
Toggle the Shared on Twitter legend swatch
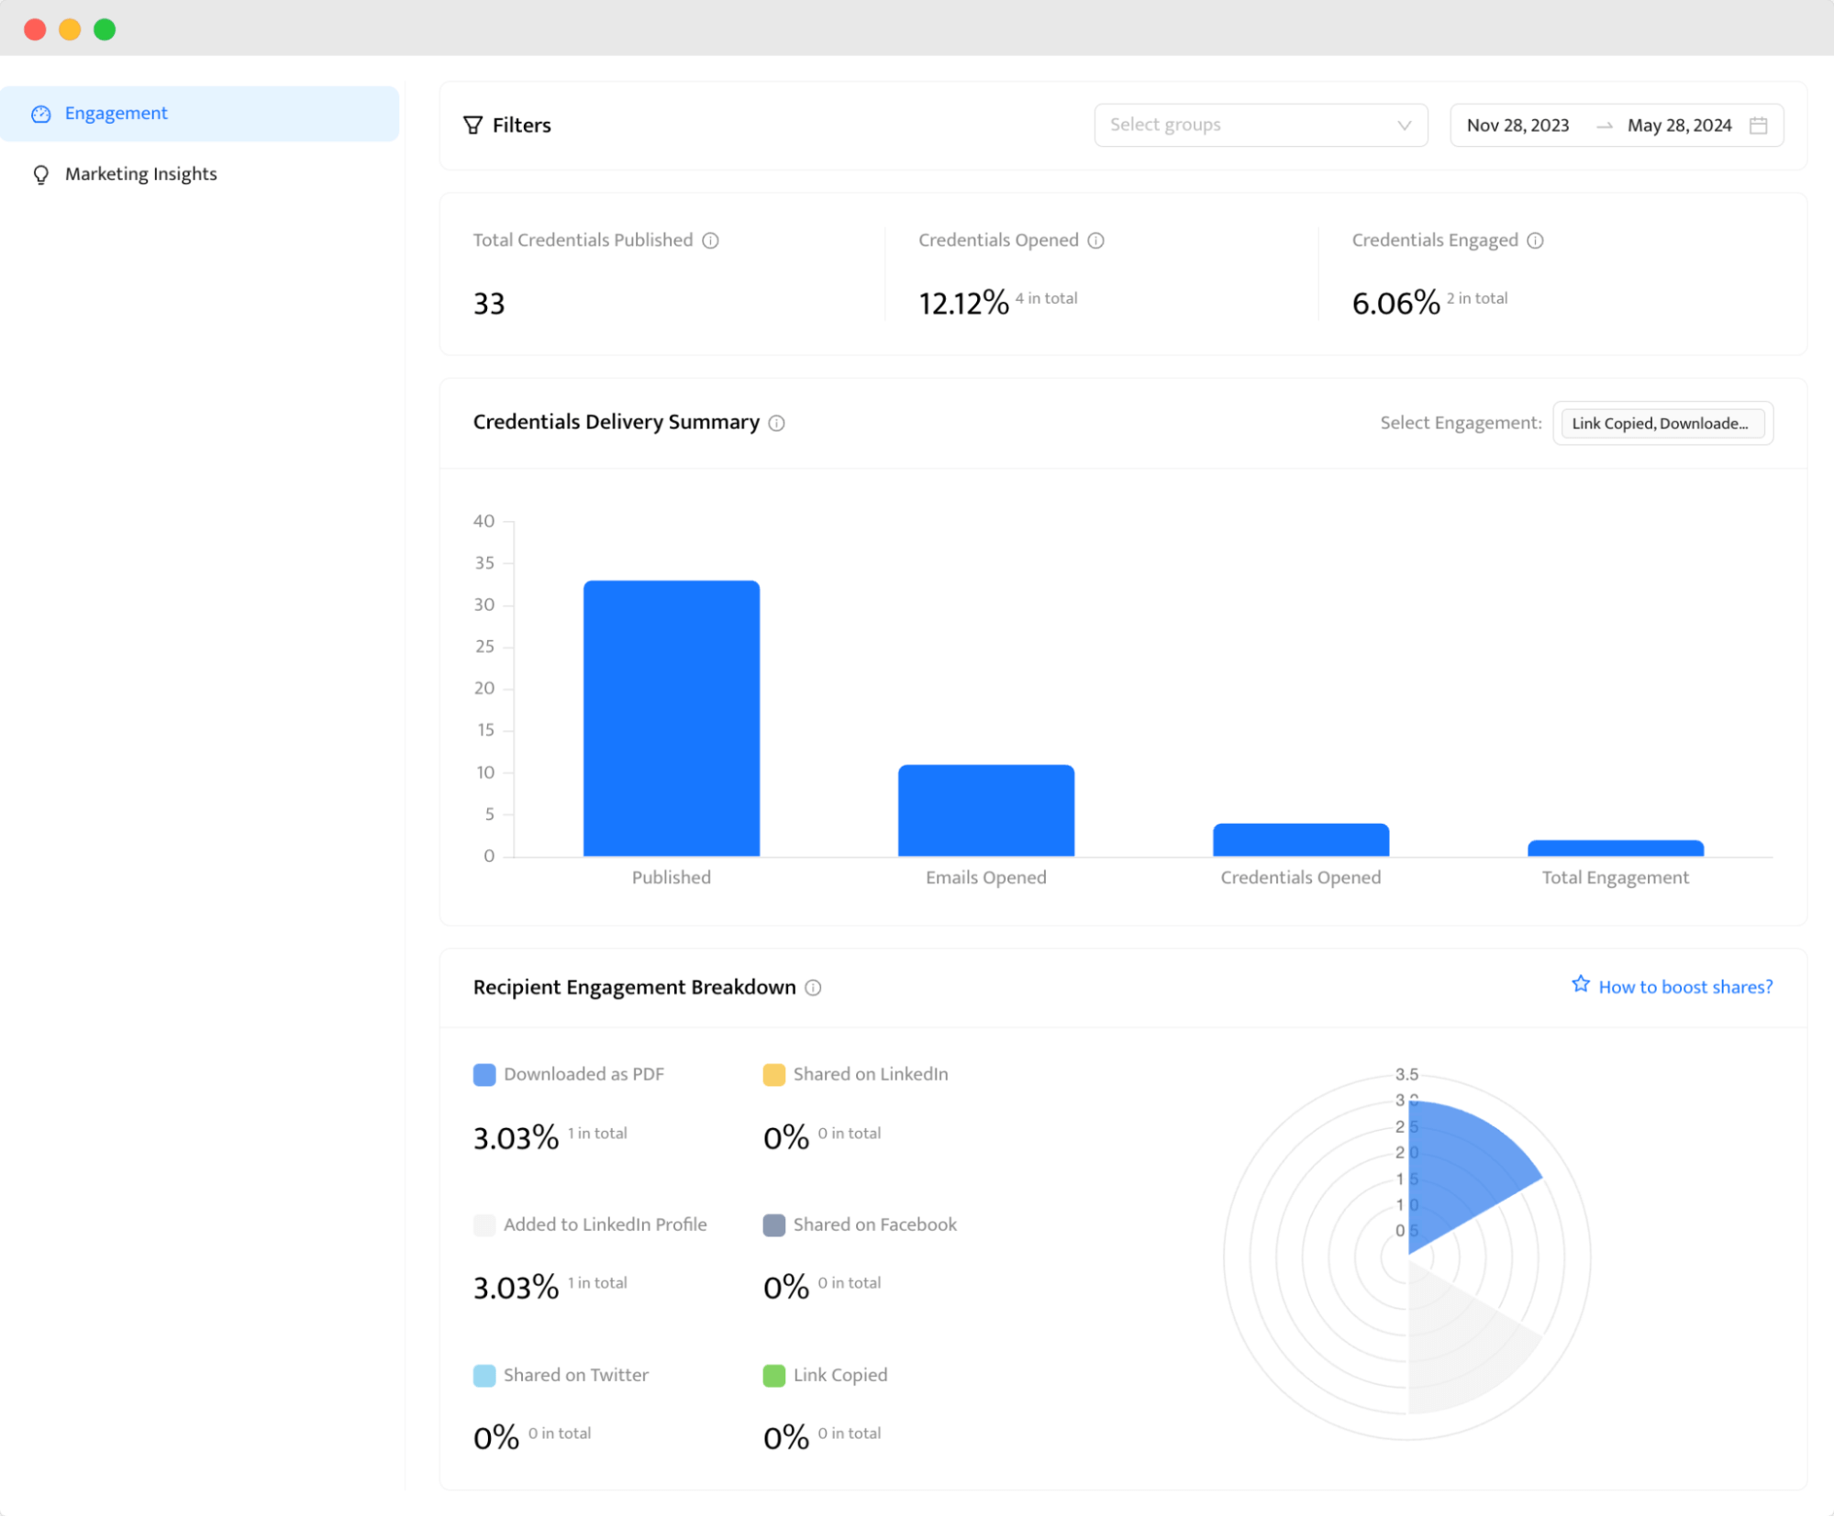(x=484, y=1376)
